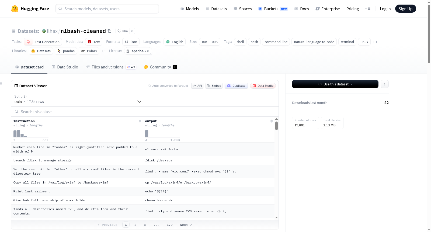The image size is (431, 232).
Task: Open Spaces in the top navigation
Action: [x=243, y=9]
